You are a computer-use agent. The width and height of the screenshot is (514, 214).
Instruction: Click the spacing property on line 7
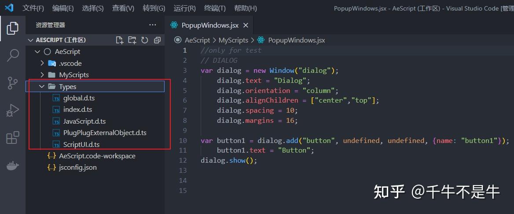pos(260,111)
